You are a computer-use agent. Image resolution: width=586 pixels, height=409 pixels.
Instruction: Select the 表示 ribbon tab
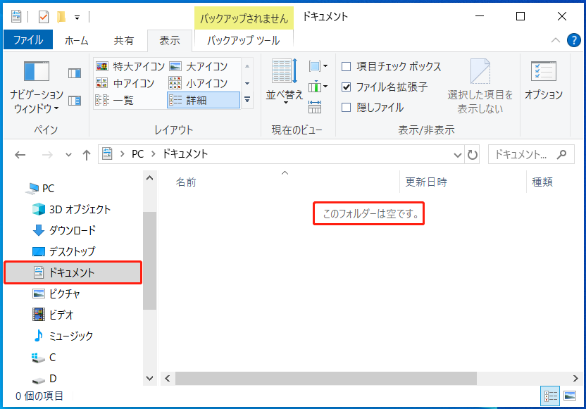170,40
